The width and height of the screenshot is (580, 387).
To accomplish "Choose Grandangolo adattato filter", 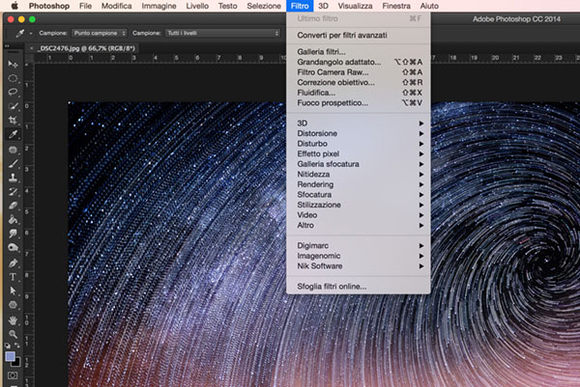I will (359, 62).
